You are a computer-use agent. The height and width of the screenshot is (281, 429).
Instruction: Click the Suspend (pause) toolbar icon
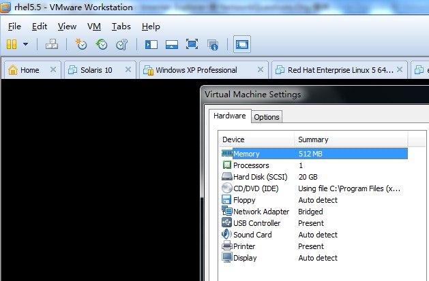12,44
